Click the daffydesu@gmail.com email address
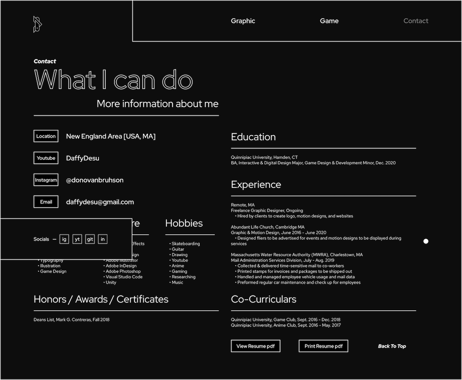The width and height of the screenshot is (462, 380). [100, 202]
